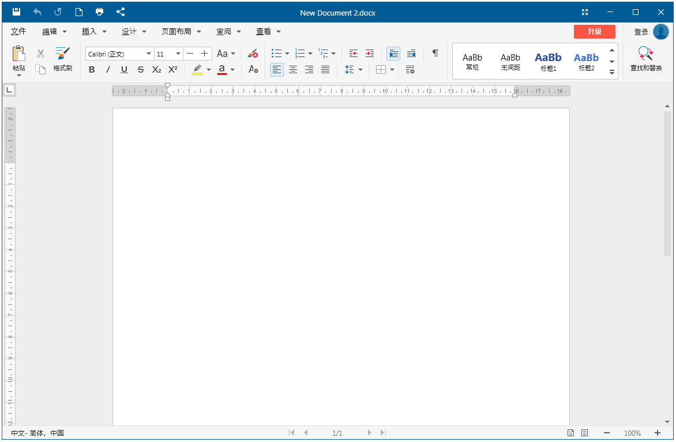The image size is (676, 442).
Task: Go to last page
Action: tap(383, 433)
